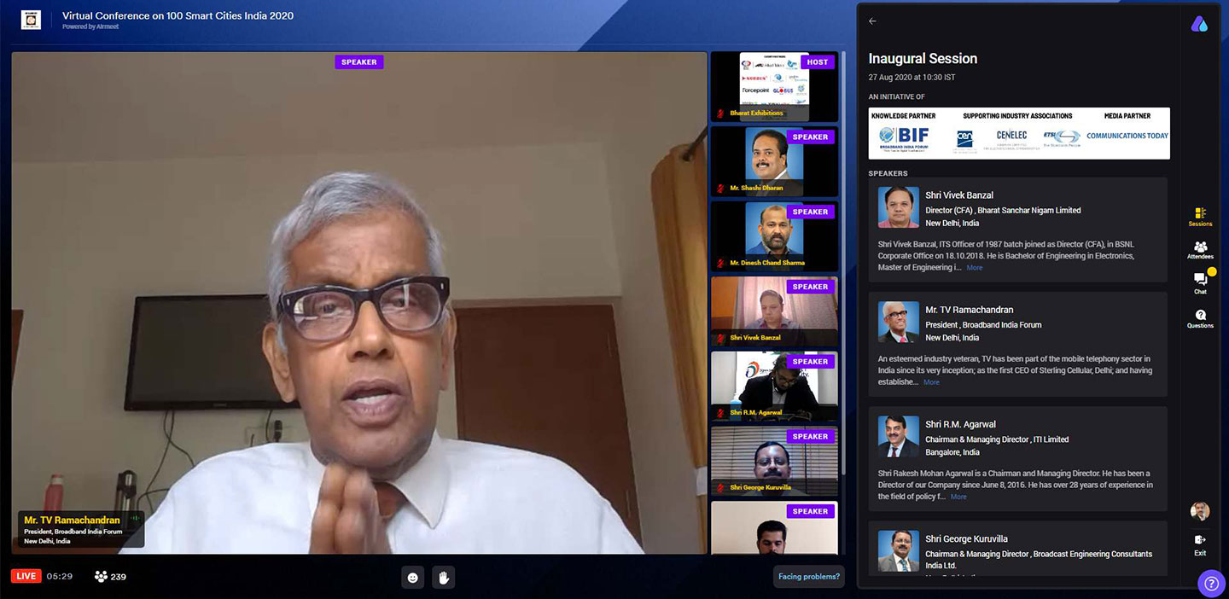Image resolution: width=1229 pixels, height=599 pixels.
Task: Select Shri George Kuruvilla video thumbnail
Action: (774, 462)
